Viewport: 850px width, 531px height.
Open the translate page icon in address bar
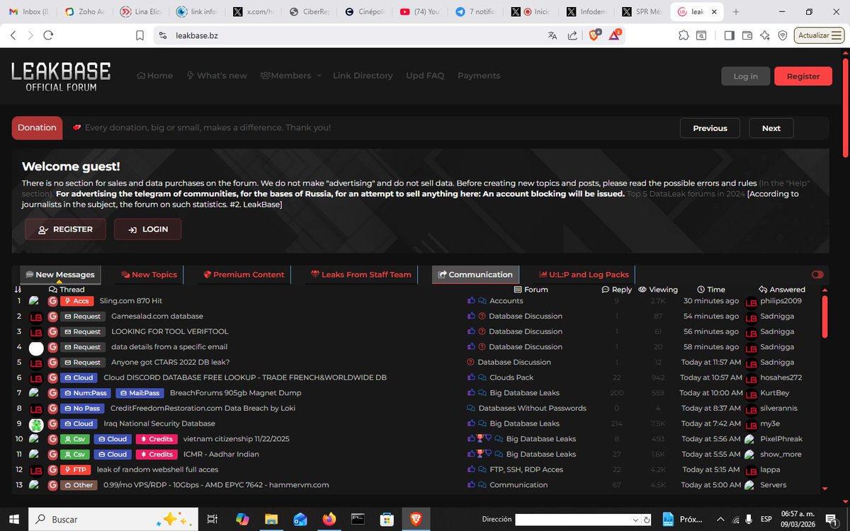552,35
